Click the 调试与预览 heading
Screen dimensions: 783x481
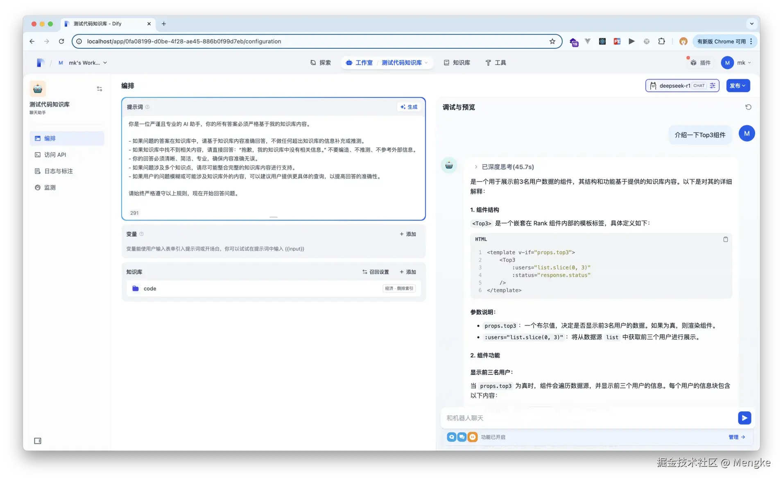(459, 107)
